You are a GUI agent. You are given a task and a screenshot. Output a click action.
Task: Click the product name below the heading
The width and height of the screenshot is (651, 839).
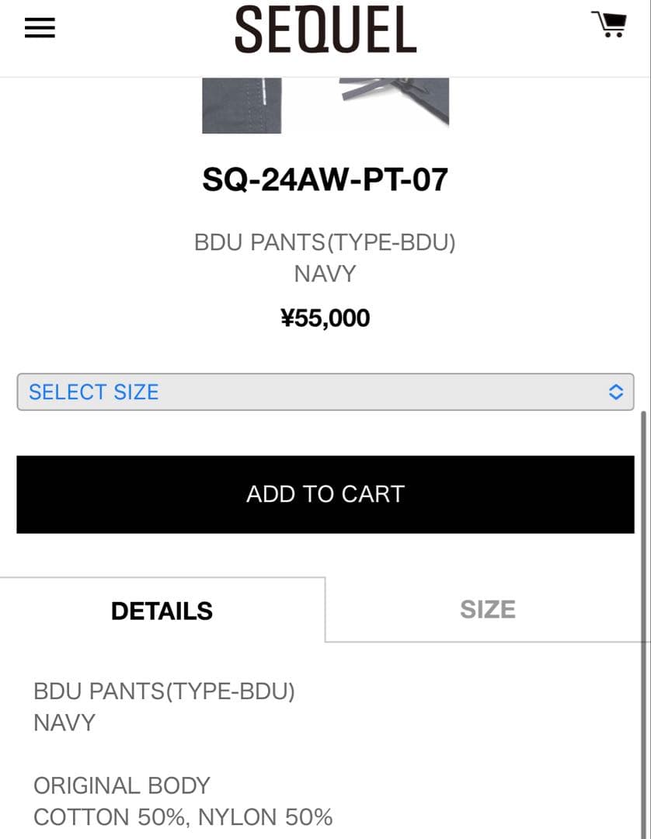point(325,242)
